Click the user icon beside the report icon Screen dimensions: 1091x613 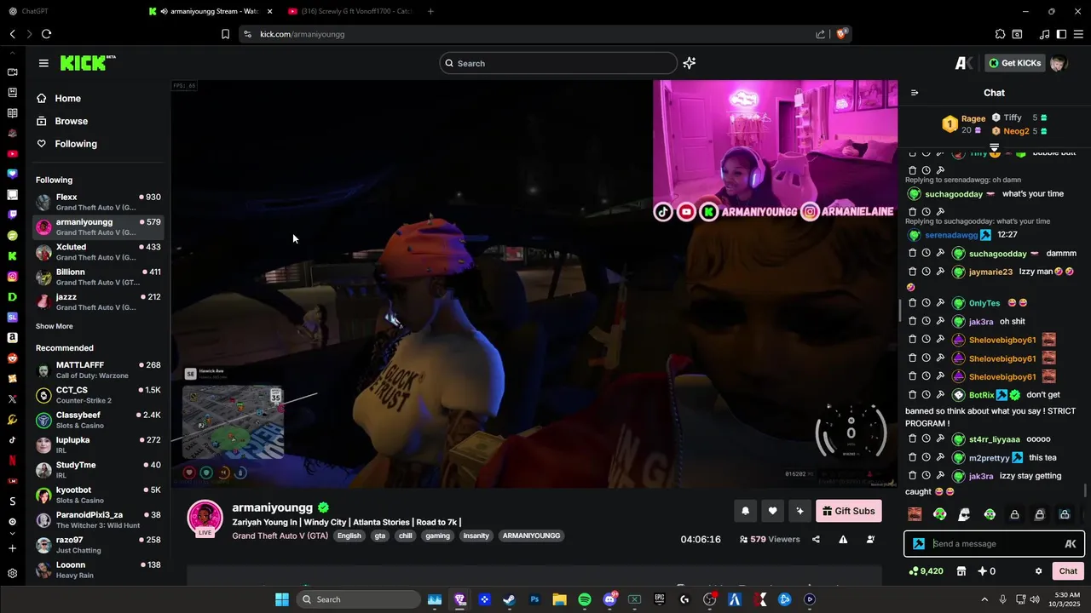pos(870,539)
